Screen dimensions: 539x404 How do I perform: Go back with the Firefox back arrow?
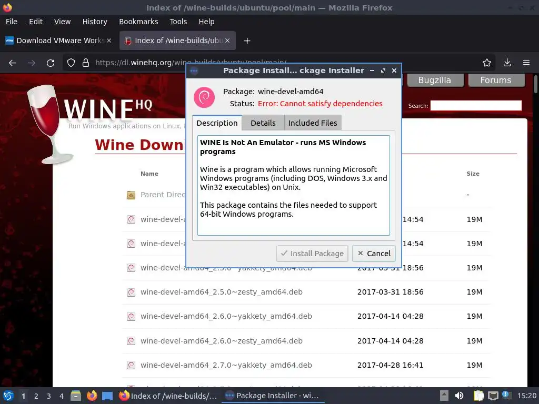tap(13, 63)
